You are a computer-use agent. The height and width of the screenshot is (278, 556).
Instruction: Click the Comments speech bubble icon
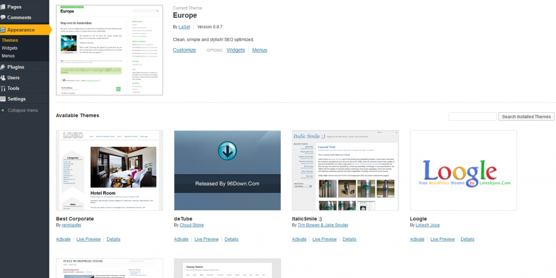(3, 17)
